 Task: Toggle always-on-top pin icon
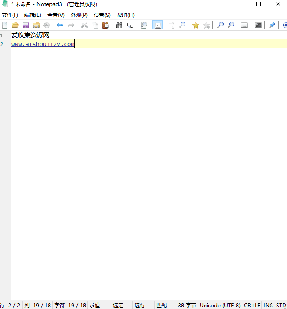272,25
